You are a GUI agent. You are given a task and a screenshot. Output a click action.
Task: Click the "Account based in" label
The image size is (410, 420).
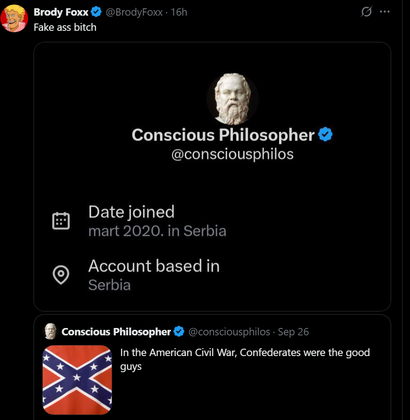(154, 266)
